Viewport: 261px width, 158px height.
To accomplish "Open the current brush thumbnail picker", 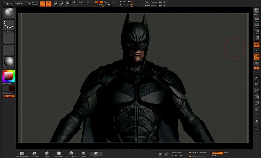I will pos(9,13).
